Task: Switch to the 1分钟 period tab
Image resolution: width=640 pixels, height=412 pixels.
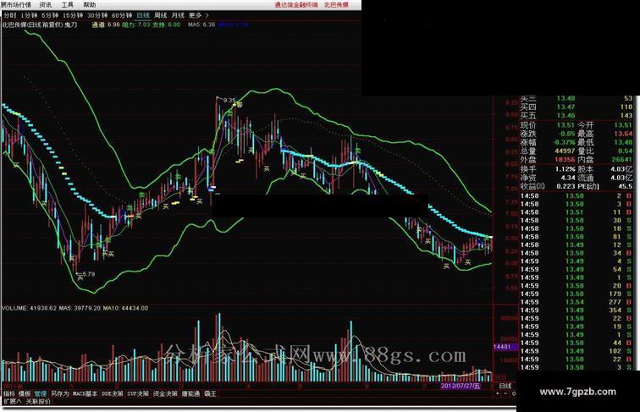Action: pos(29,15)
